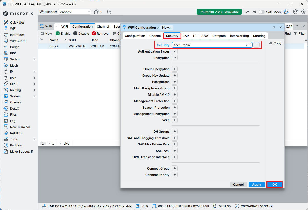Switch to the FT tab

tap(195, 36)
